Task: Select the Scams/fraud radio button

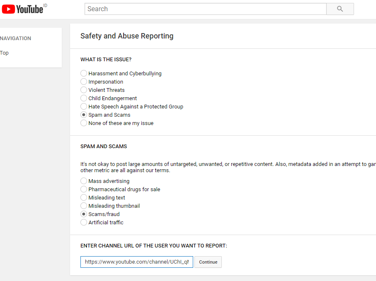Action: point(84,214)
